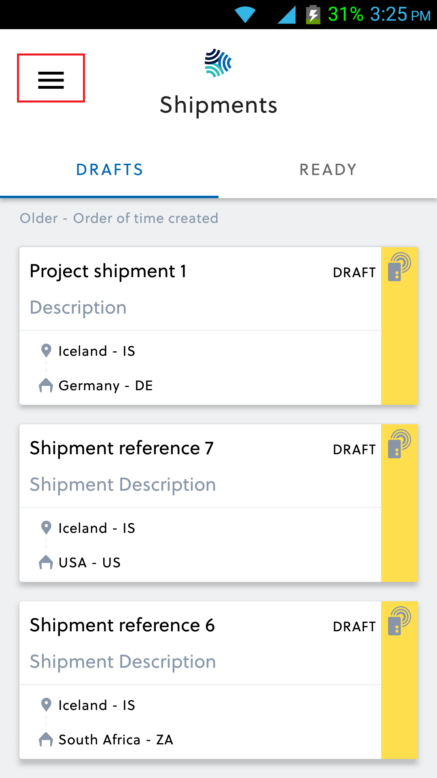Tap destination home icon beside USA - US
This screenshot has height=778, width=437.
46,562
